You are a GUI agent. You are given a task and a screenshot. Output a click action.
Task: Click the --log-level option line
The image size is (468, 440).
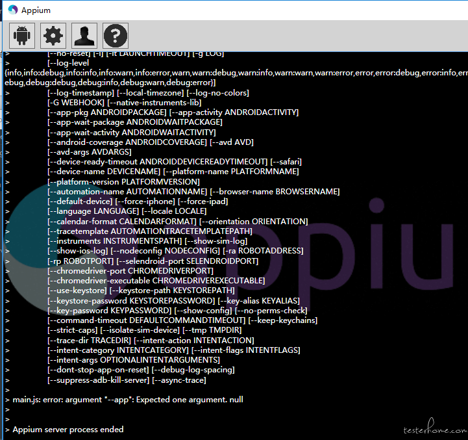68,63
